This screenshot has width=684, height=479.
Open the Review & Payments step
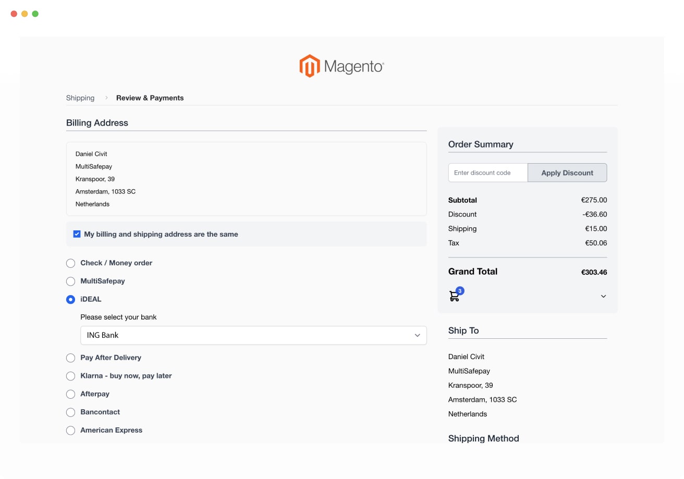tap(150, 98)
